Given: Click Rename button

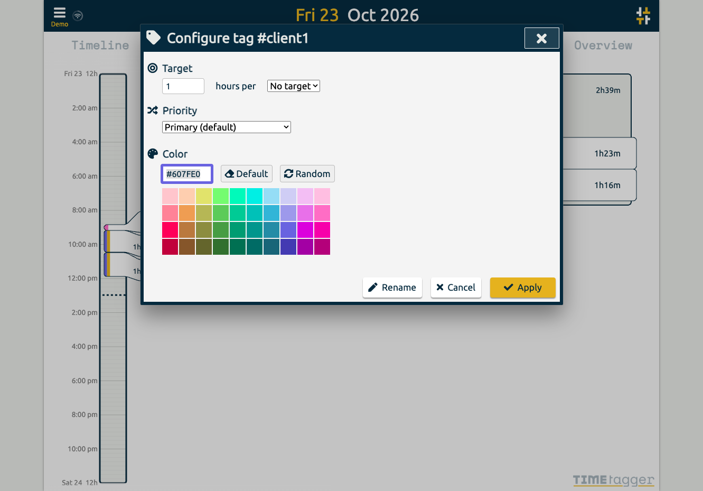Looking at the screenshot, I should pyautogui.click(x=392, y=288).
